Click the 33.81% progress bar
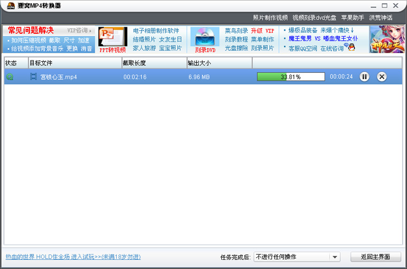 point(291,77)
